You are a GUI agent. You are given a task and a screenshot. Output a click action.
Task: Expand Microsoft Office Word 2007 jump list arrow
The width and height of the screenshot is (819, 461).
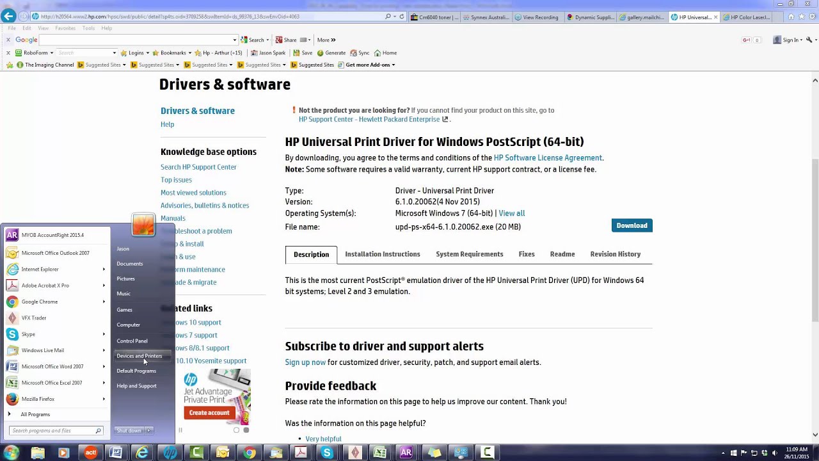tap(104, 366)
